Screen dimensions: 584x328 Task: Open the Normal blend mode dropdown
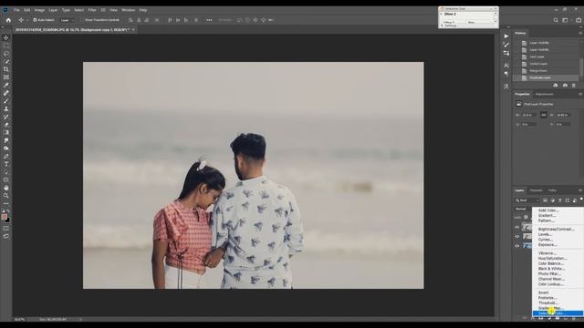[523, 209]
